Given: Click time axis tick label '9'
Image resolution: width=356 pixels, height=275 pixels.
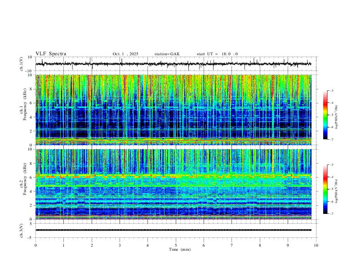Looking at the screenshot, I should 288,245.
